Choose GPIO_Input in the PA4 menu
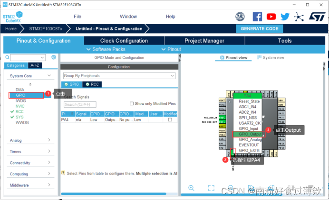 click(x=249, y=128)
